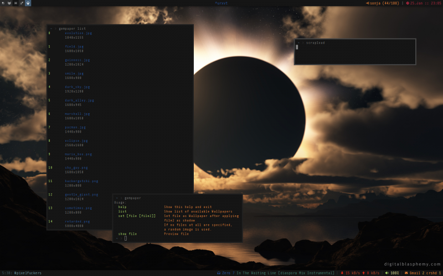Click 'set [file [file2]]' usage option

click(x=137, y=216)
